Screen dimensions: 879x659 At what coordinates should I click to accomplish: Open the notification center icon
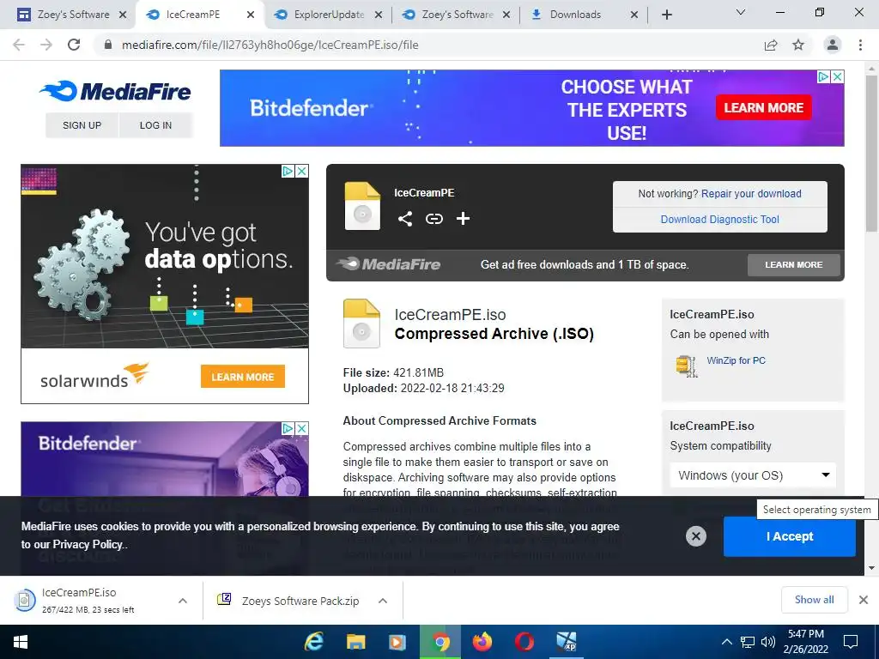851,642
